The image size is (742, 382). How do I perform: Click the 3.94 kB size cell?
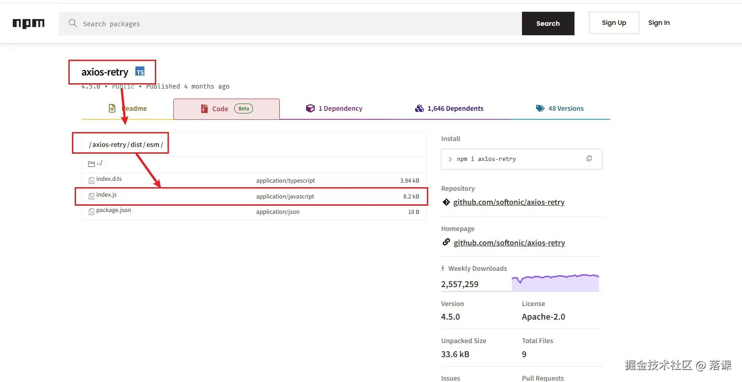[x=410, y=181]
